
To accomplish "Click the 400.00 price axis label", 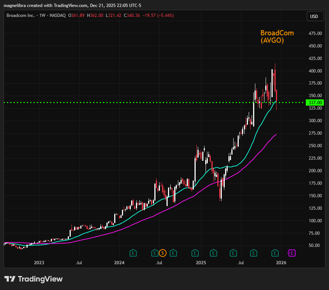I will coord(315,71).
